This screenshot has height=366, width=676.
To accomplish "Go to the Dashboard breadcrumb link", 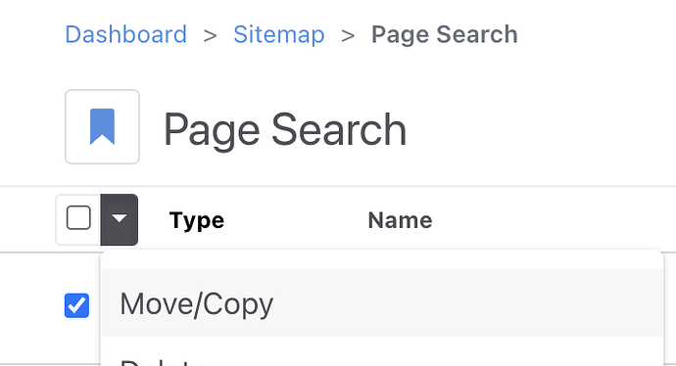I will coord(125,34).
